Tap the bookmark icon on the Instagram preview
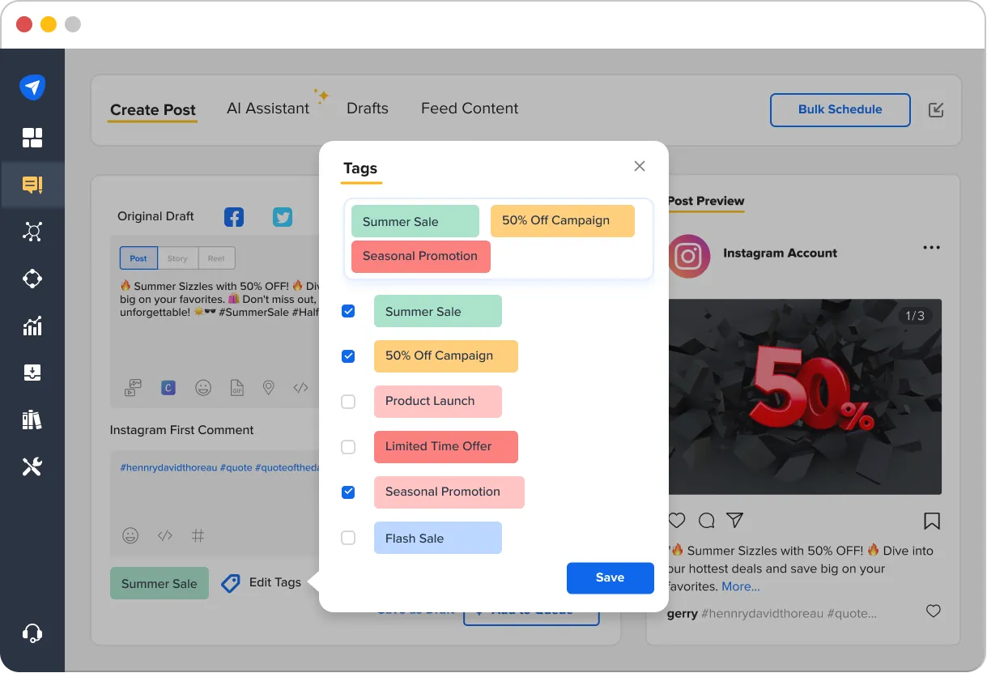Viewport: 987px width, 673px height. tap(932, 521)
